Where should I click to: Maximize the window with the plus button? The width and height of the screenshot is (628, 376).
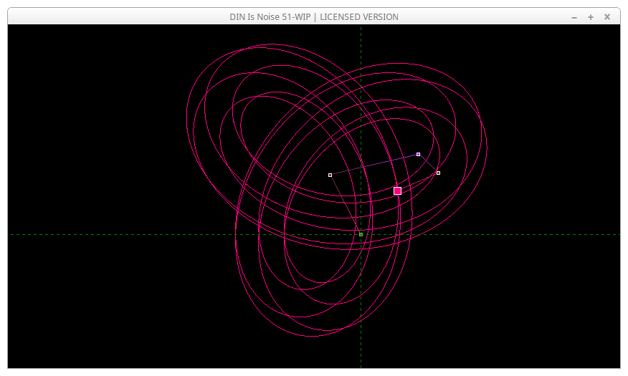tap(591, 17)
